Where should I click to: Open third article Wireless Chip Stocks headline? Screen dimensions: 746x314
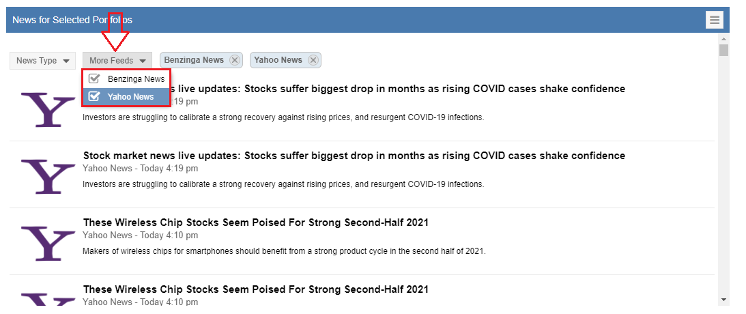[255, 223]
